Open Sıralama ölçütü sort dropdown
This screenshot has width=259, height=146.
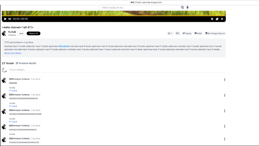[26, 63]
